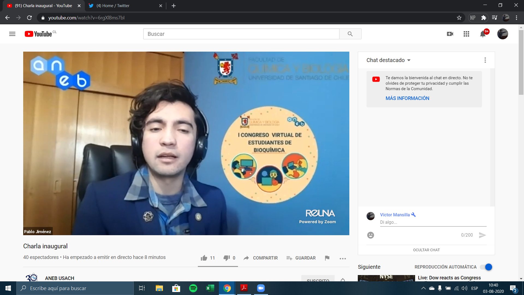Open the Windows action center notifications

coord(513,288)
